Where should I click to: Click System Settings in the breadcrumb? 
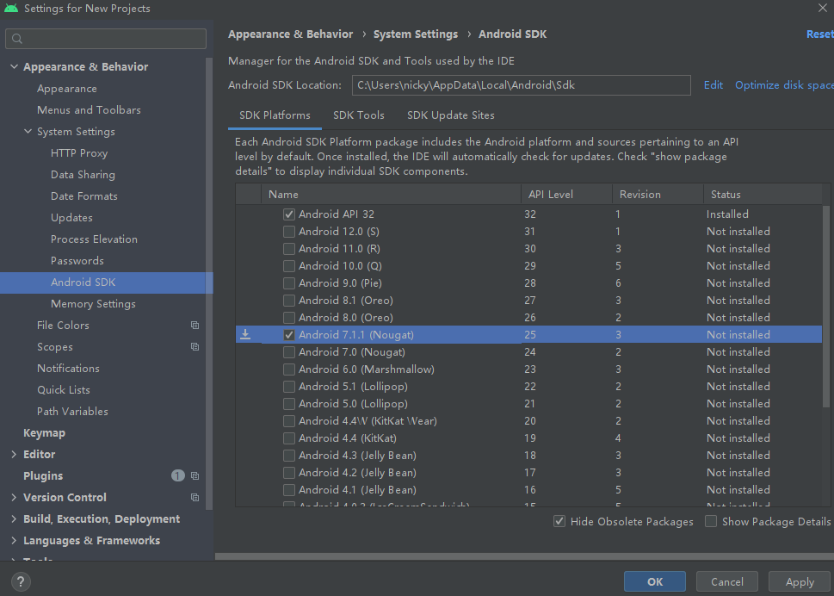coord(416,34)
